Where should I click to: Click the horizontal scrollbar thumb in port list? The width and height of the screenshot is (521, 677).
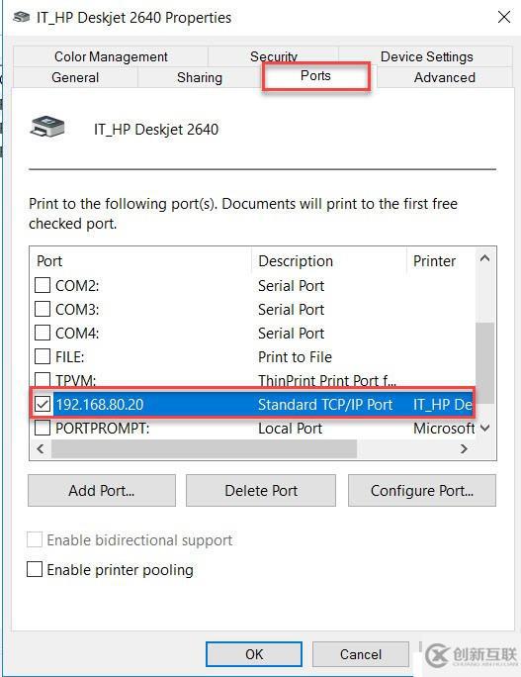[204, 448]
